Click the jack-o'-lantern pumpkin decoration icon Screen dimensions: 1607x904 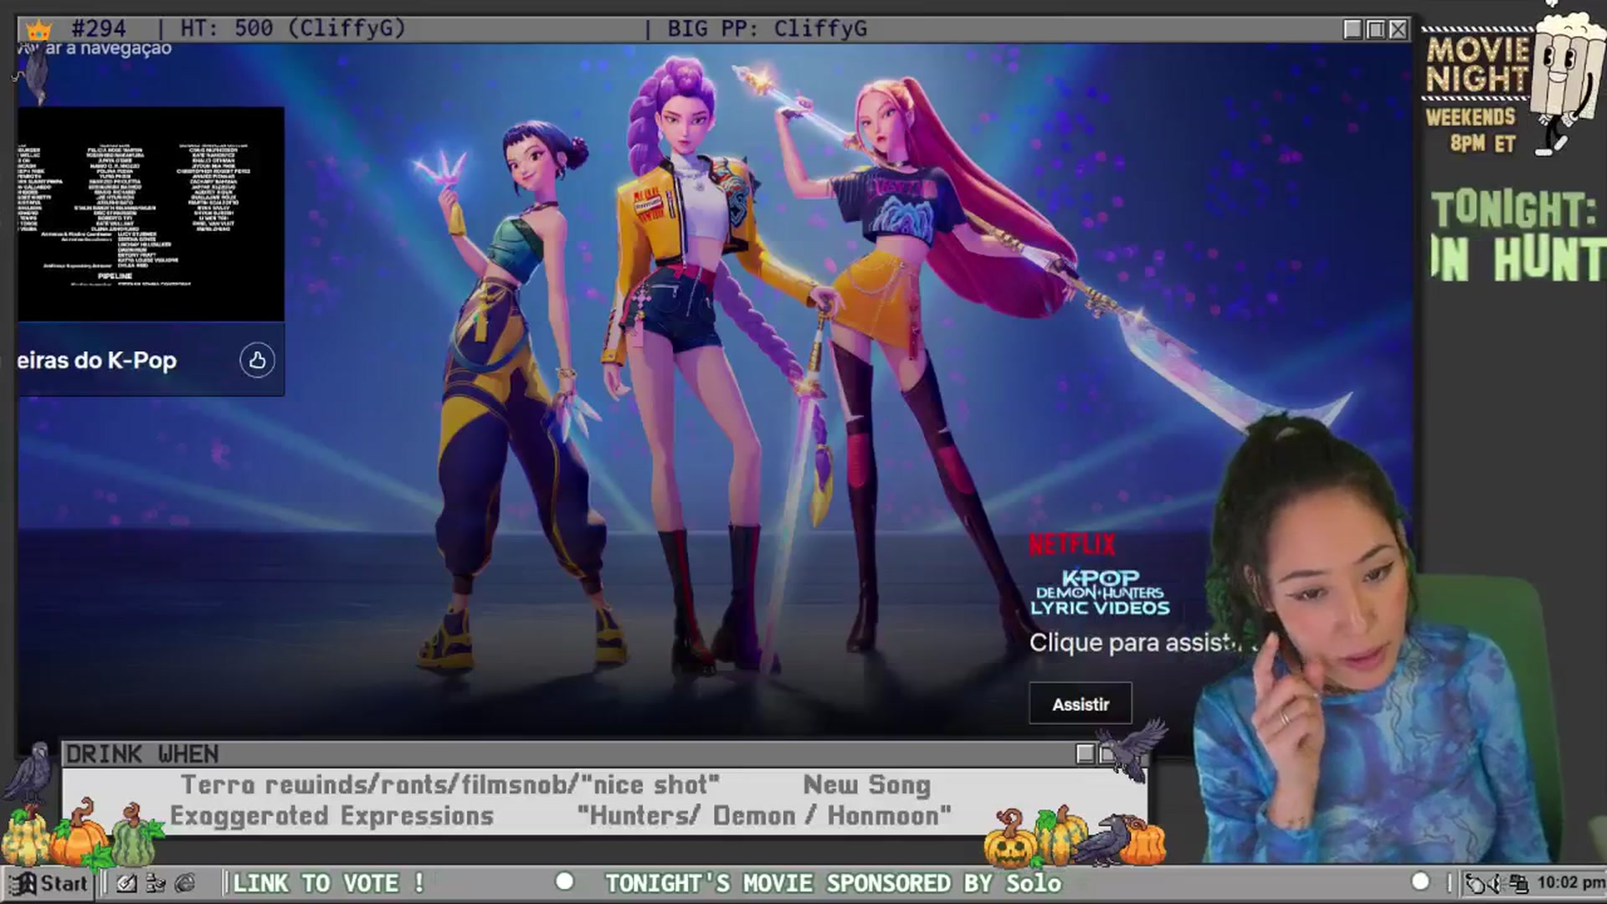pos(1009,840)
